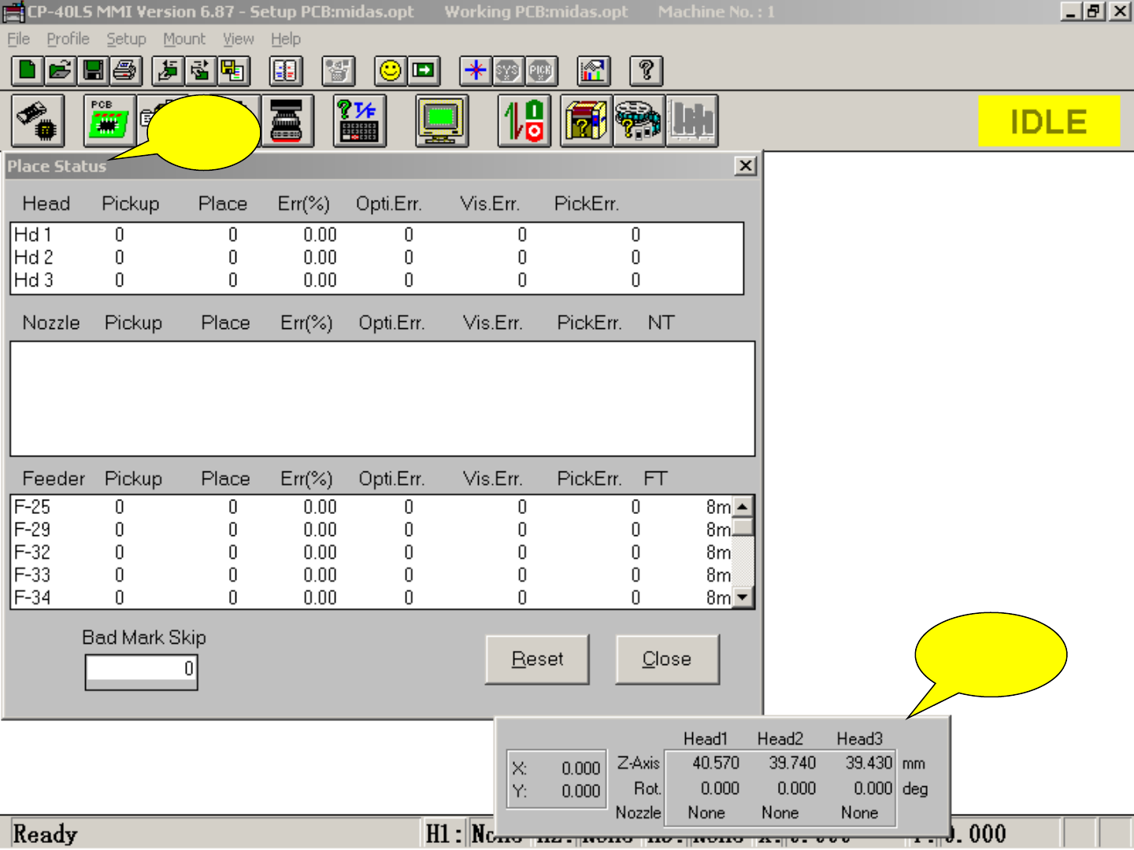Click the Head1 Z-Axis value 40.570

716,763
